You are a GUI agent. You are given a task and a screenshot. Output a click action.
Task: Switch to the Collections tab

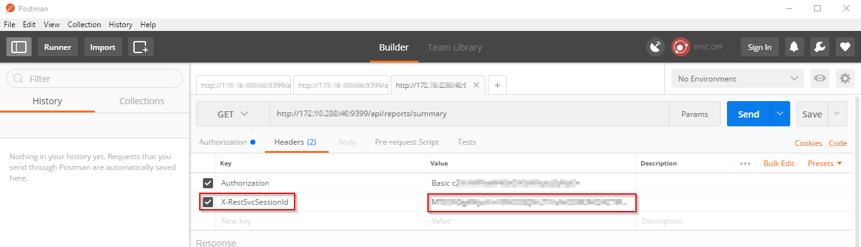[x=142, y=101]
